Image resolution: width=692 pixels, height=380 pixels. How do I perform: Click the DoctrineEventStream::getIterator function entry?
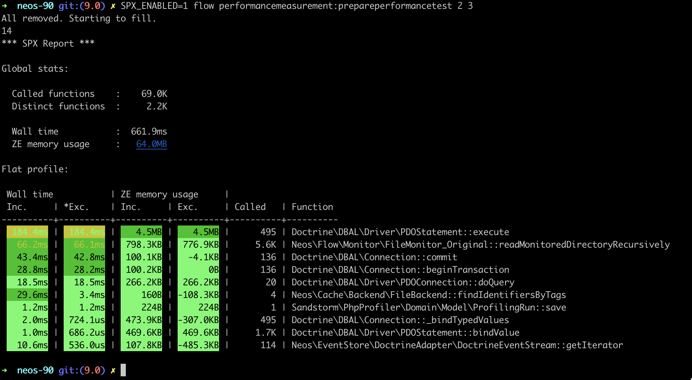tap(457, 345)
